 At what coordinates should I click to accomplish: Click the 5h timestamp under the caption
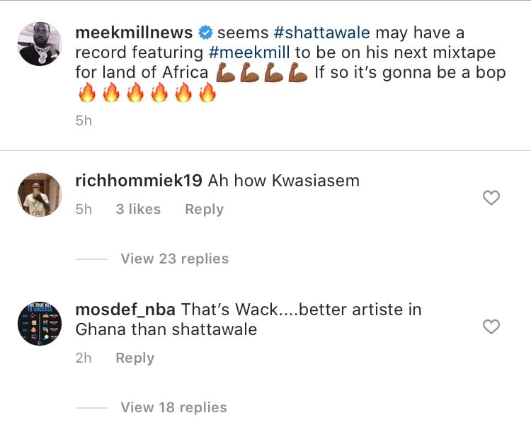click(x=84, y=121)
